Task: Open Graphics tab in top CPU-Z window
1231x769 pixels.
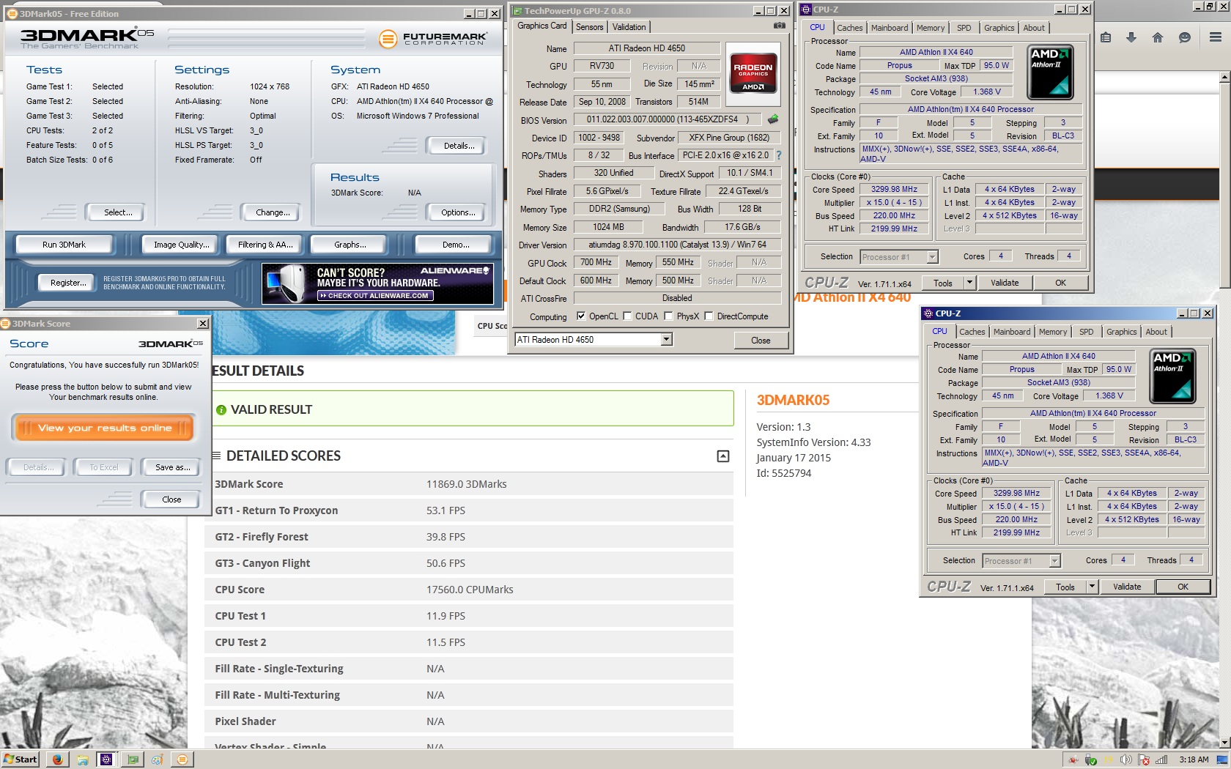Action: (x=999, y=28)
